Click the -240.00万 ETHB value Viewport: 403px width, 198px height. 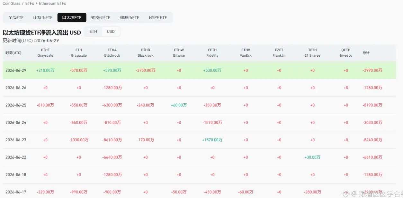coord(146,105)
